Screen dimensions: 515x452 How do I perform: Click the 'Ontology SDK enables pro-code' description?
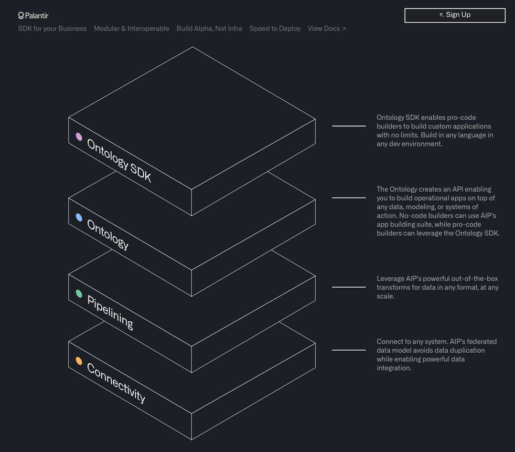(x=435, y=131)
